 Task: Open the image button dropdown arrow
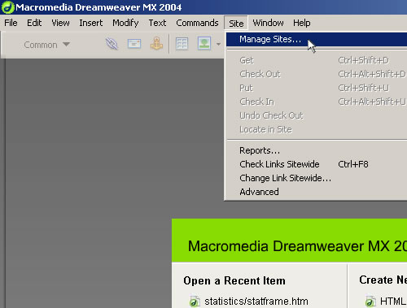pyautogui.click(x=218, y=44)
